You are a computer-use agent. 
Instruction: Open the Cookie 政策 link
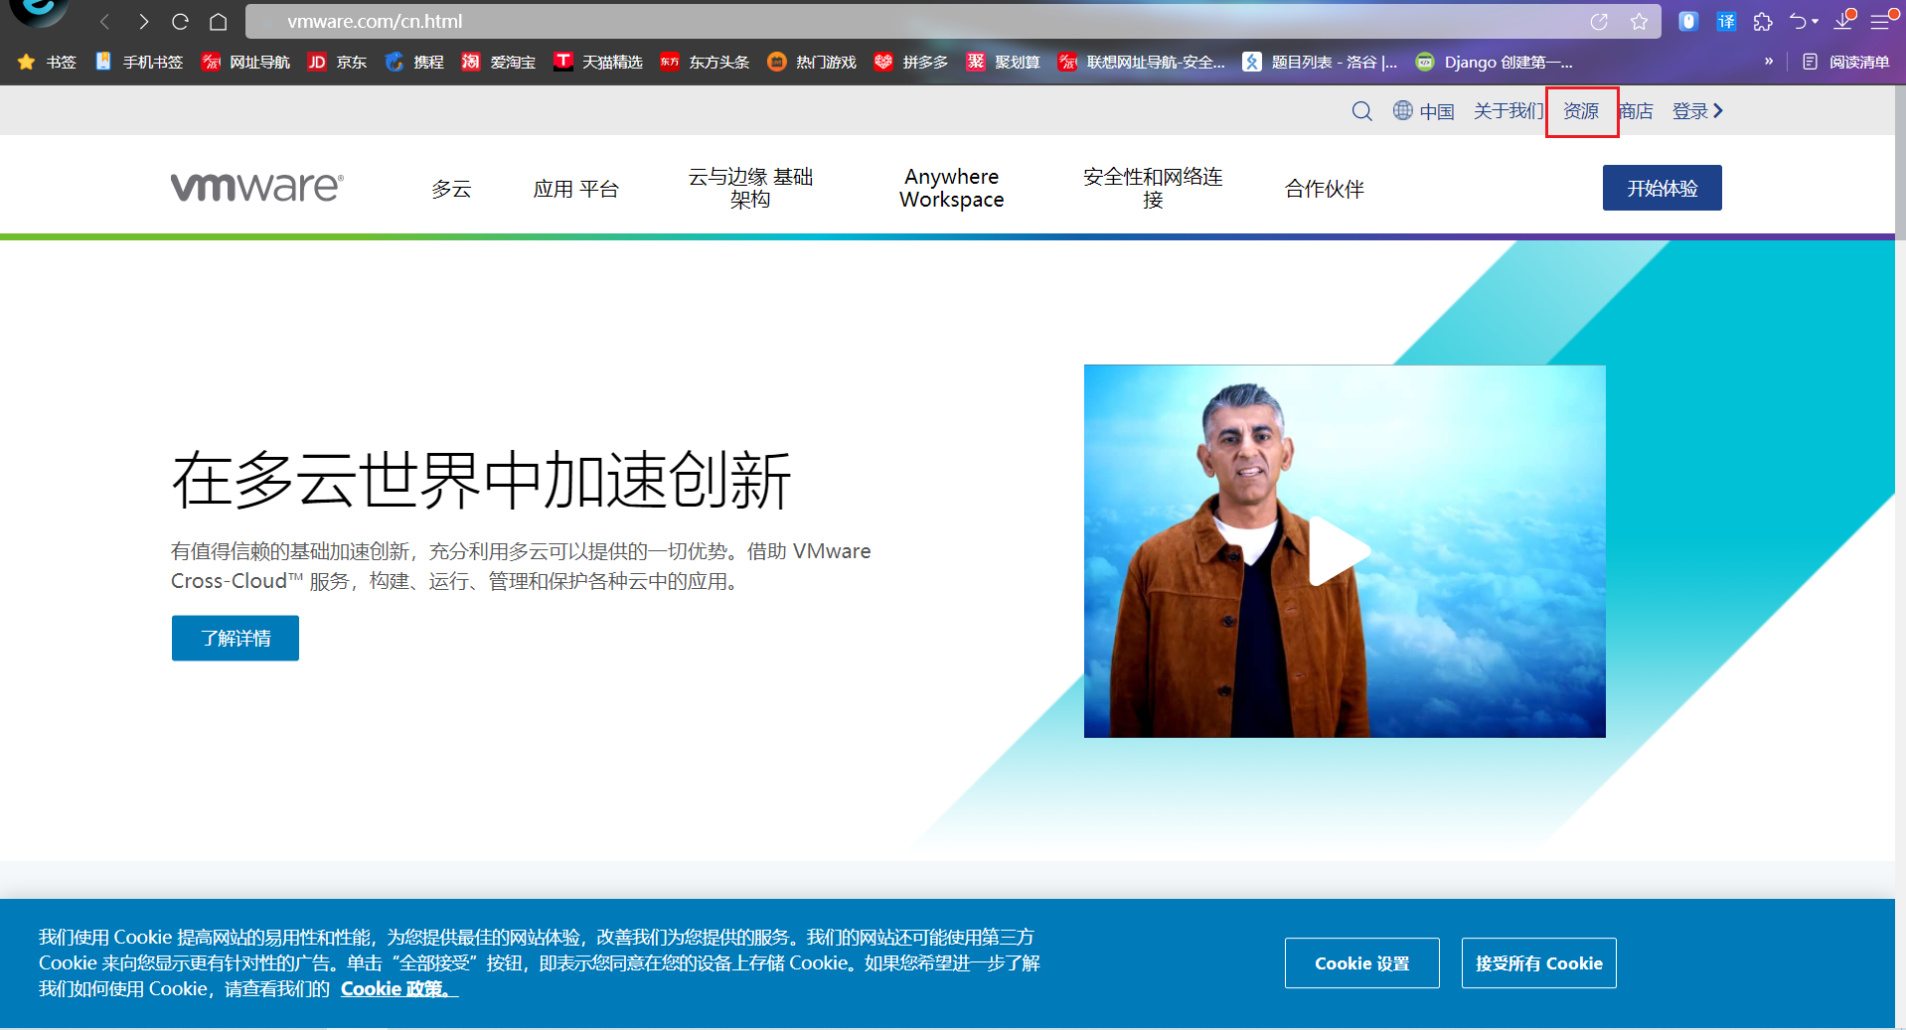[x=398, y=989]
